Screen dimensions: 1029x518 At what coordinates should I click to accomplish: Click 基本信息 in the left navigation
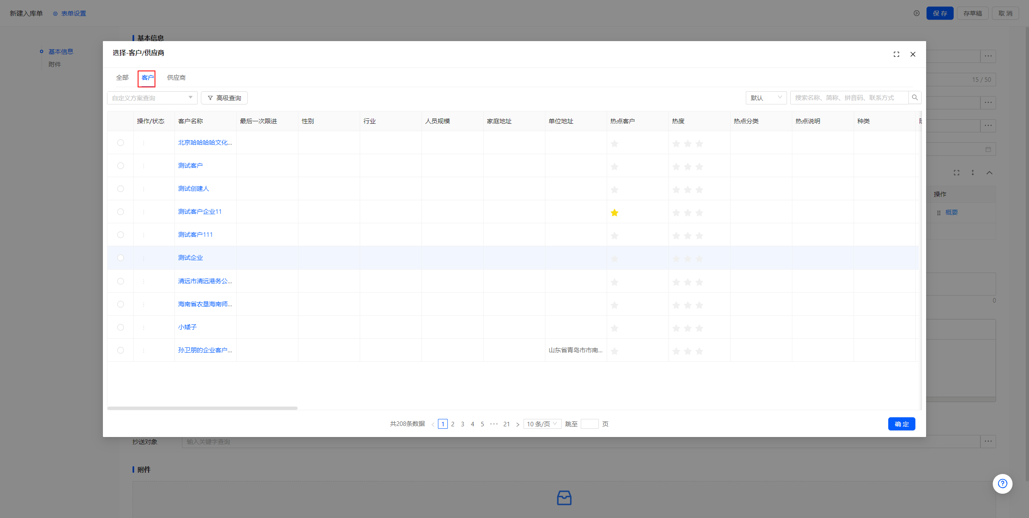click(61, 52)
